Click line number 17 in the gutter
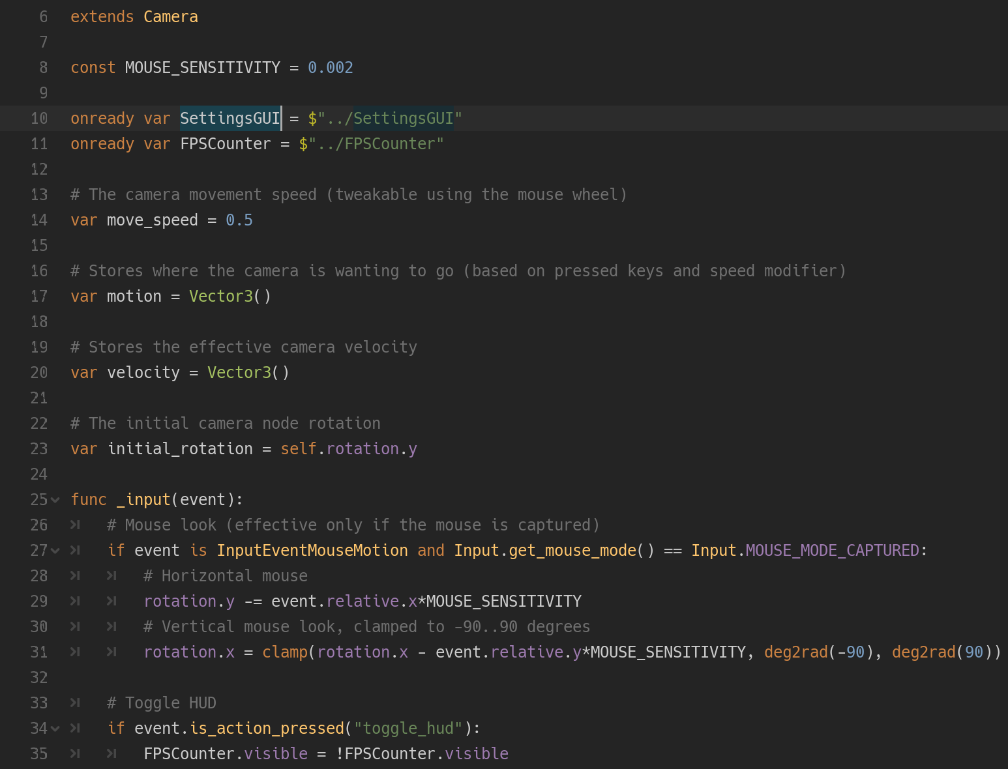This screenshot has height=769, width=1008. point(39,297)
